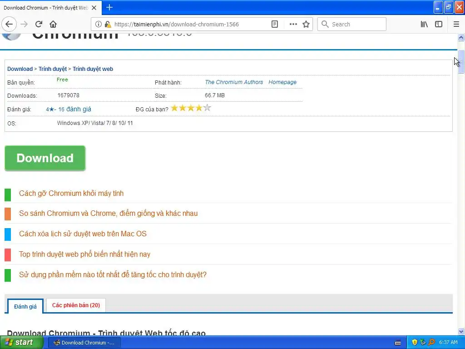Open So sánh Chromium và Chrome article

[x=108, y=214]
